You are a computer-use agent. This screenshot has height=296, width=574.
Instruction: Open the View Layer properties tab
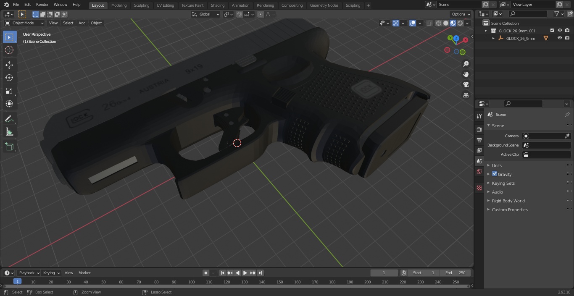pos(479,150)
